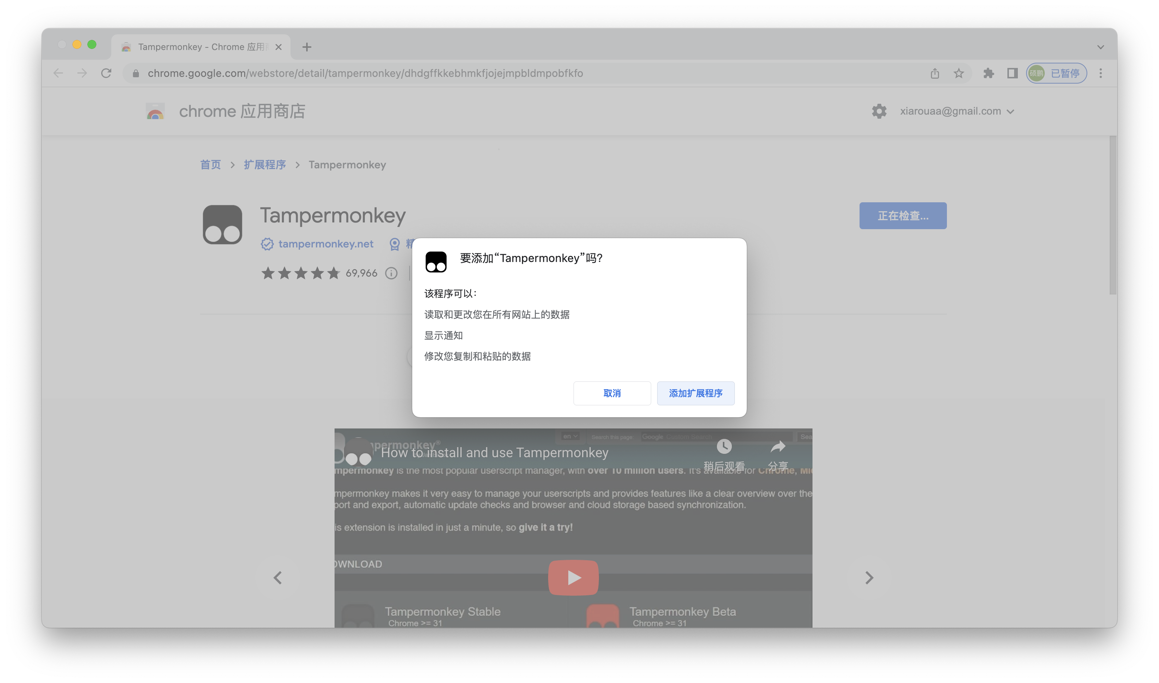Click the five-star rating
This screenshot has height=683, width=1159.
pos(301,273)
